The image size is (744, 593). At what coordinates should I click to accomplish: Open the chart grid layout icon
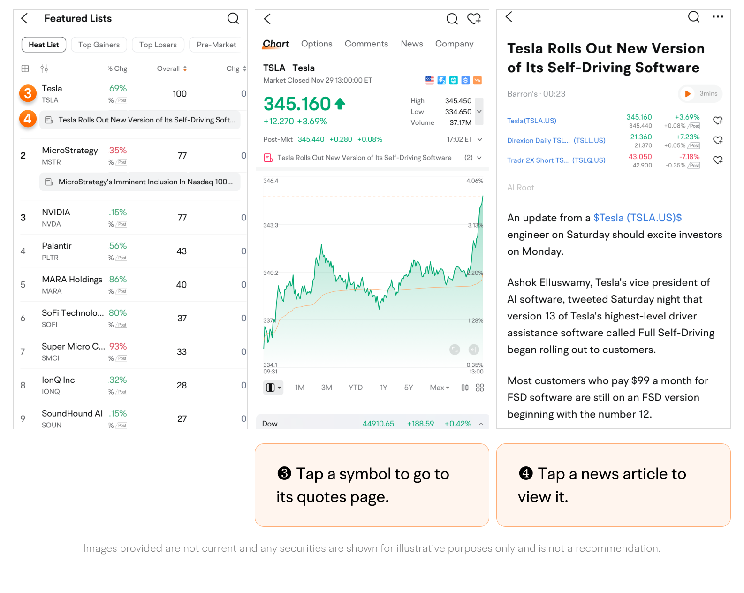point(480,388)
